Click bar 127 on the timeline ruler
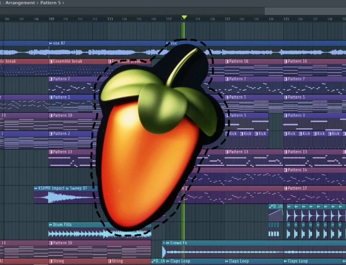The width and height of the screenshot is (346, 265). coord(315,19)
